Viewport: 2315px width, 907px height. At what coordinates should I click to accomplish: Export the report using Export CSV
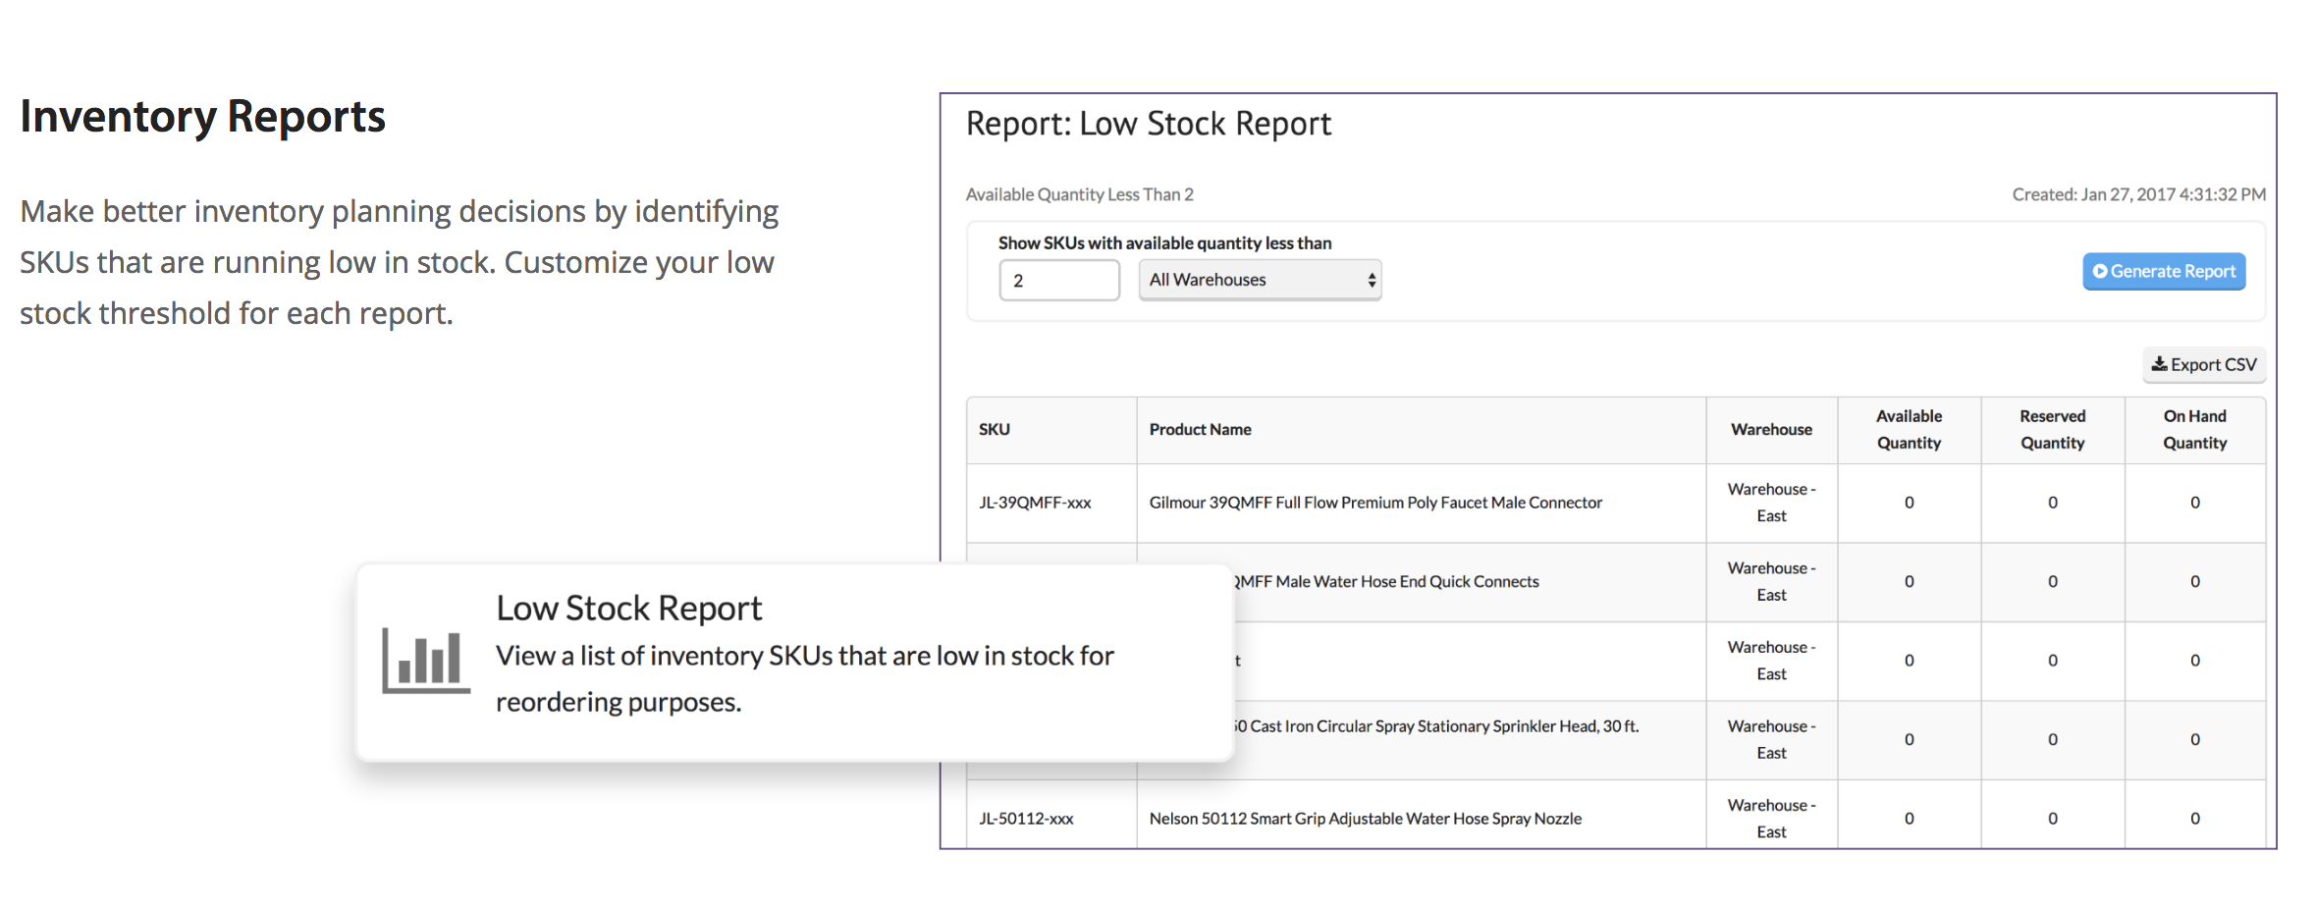pyautogui.click(x=2204, y=365)
